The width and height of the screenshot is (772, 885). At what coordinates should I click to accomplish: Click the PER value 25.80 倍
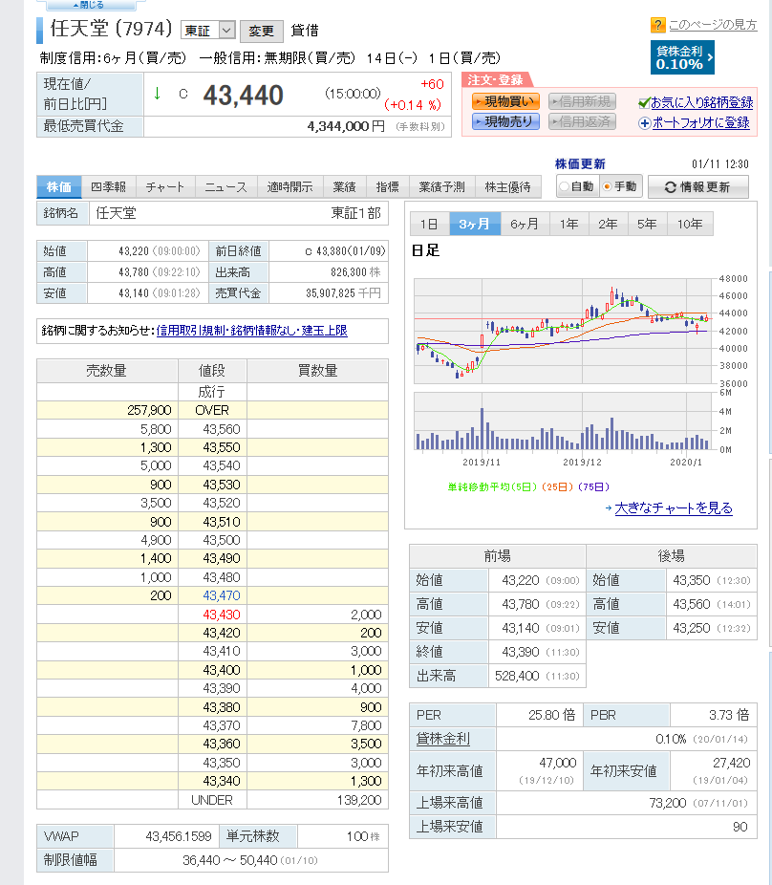[551, 715]
